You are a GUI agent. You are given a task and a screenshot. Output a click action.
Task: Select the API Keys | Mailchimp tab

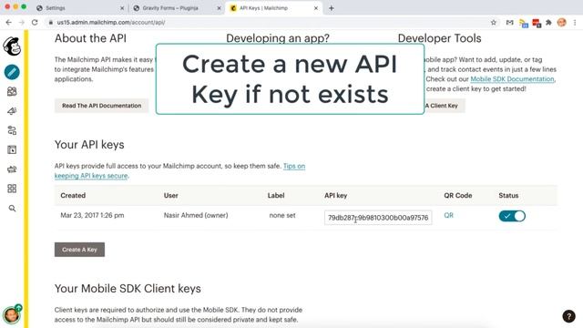(x=273, y=8)
